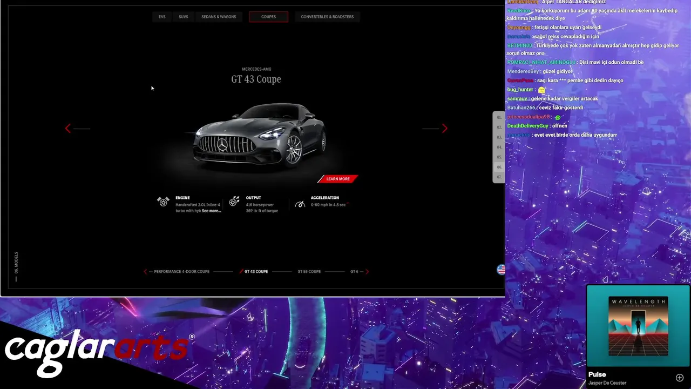Click the red Learn More button

pos(338,179)
